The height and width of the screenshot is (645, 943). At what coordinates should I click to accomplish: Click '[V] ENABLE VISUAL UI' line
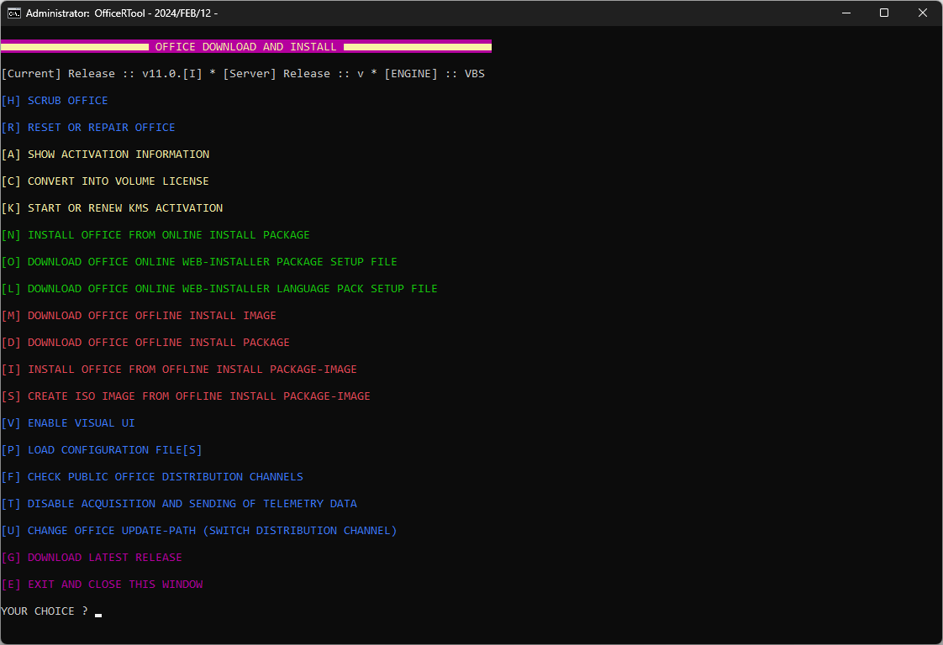pos(68,423)
